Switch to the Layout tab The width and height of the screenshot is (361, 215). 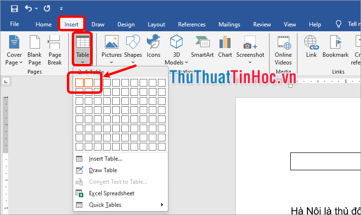point(156,25)
